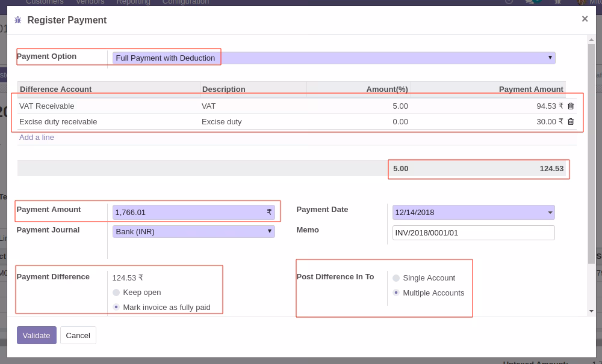Open the Payment Journal dropdown
Viewport: 602px width, 364px height.
point(193,231)
